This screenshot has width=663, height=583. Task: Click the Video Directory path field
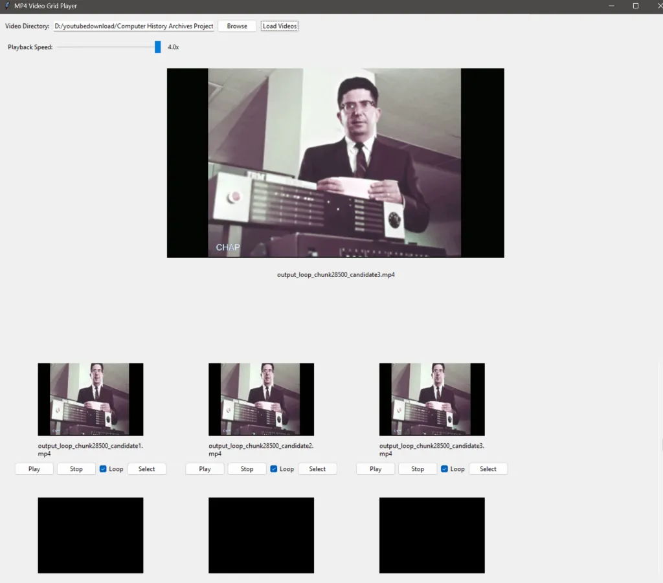(x=133, y=26)
